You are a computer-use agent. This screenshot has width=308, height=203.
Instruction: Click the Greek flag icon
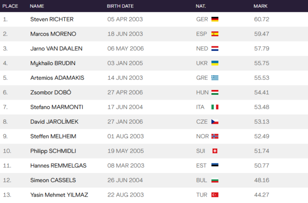pos(215,77)
